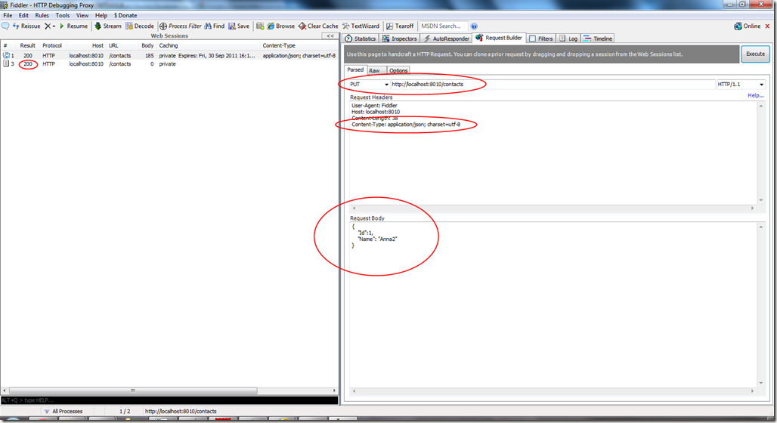777x423 pixels.
Task: Save sessions using Save toolbar button
Action: pos(239,26)
